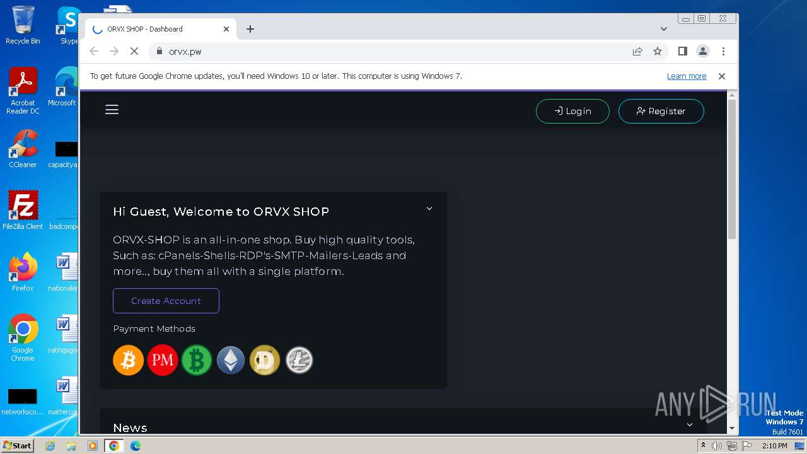Collapse the Welcome card chevron
807x454 pixels.
tap(429, 209)
